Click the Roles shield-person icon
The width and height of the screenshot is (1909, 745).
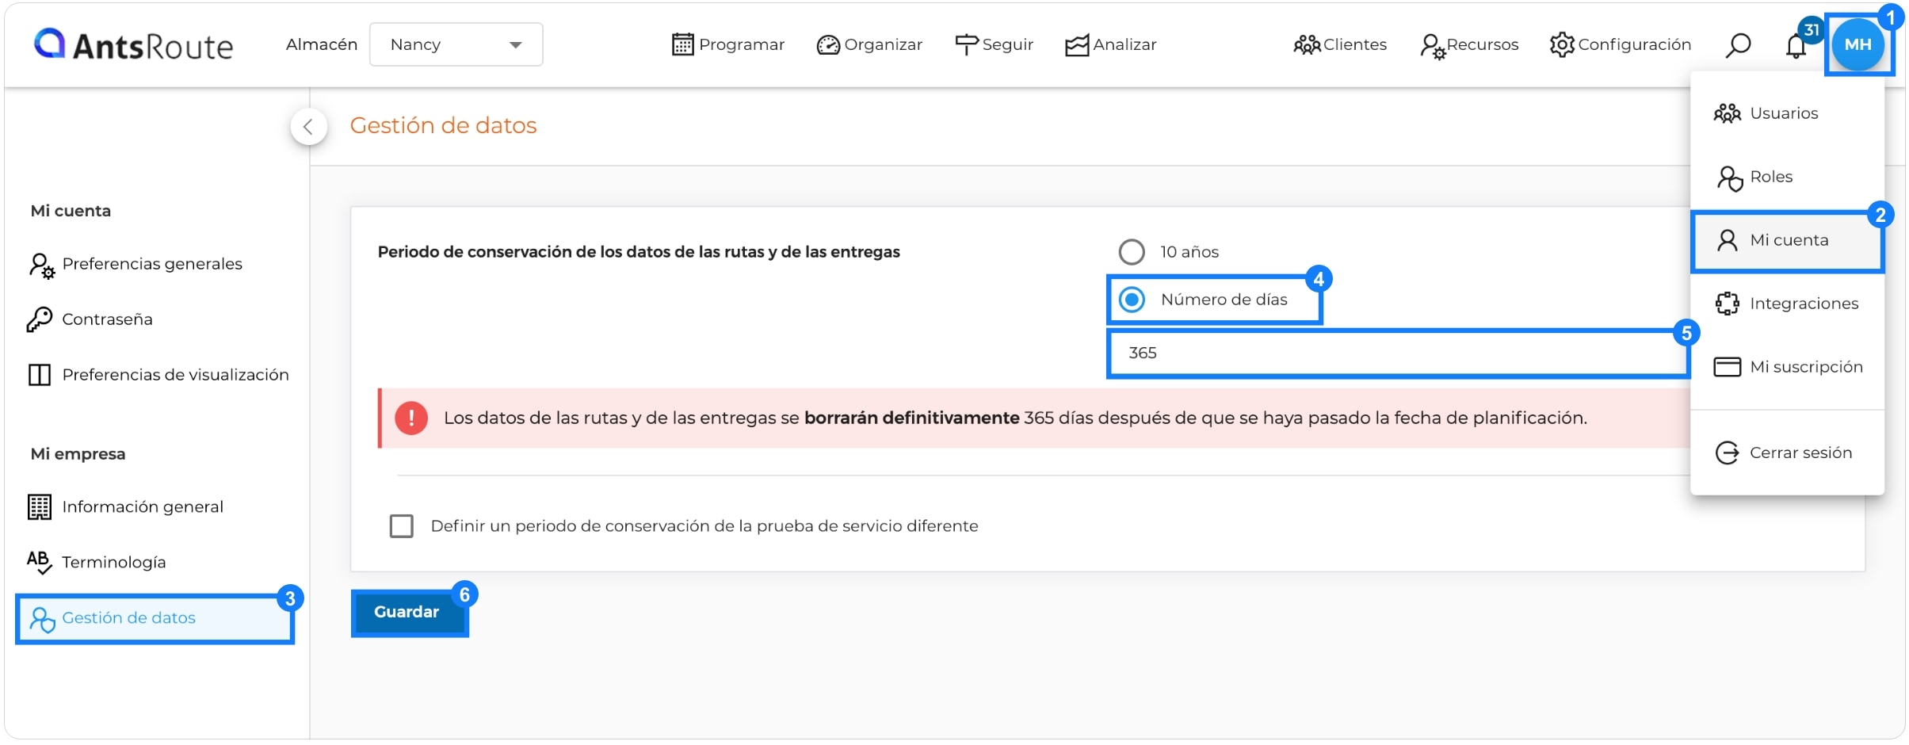point(1729,178)
